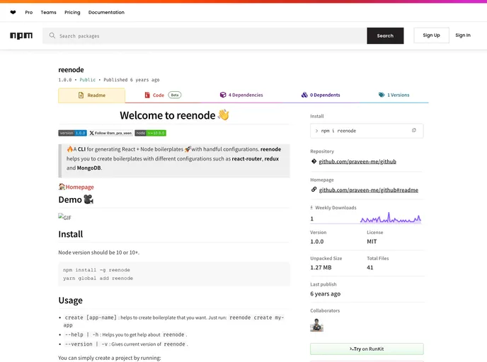Click the git icon beside repository link
This screenshot has width=487, height=362.
pyautogui.click(x=314, y=161)
